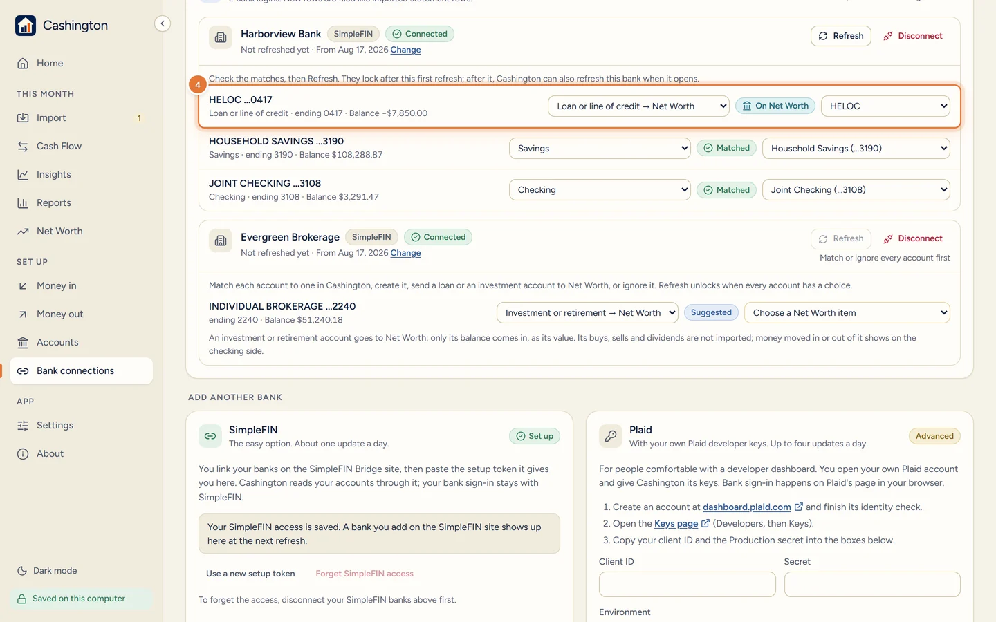Click the Home house icon in the sidebar
996x622 pixels.
23,64
